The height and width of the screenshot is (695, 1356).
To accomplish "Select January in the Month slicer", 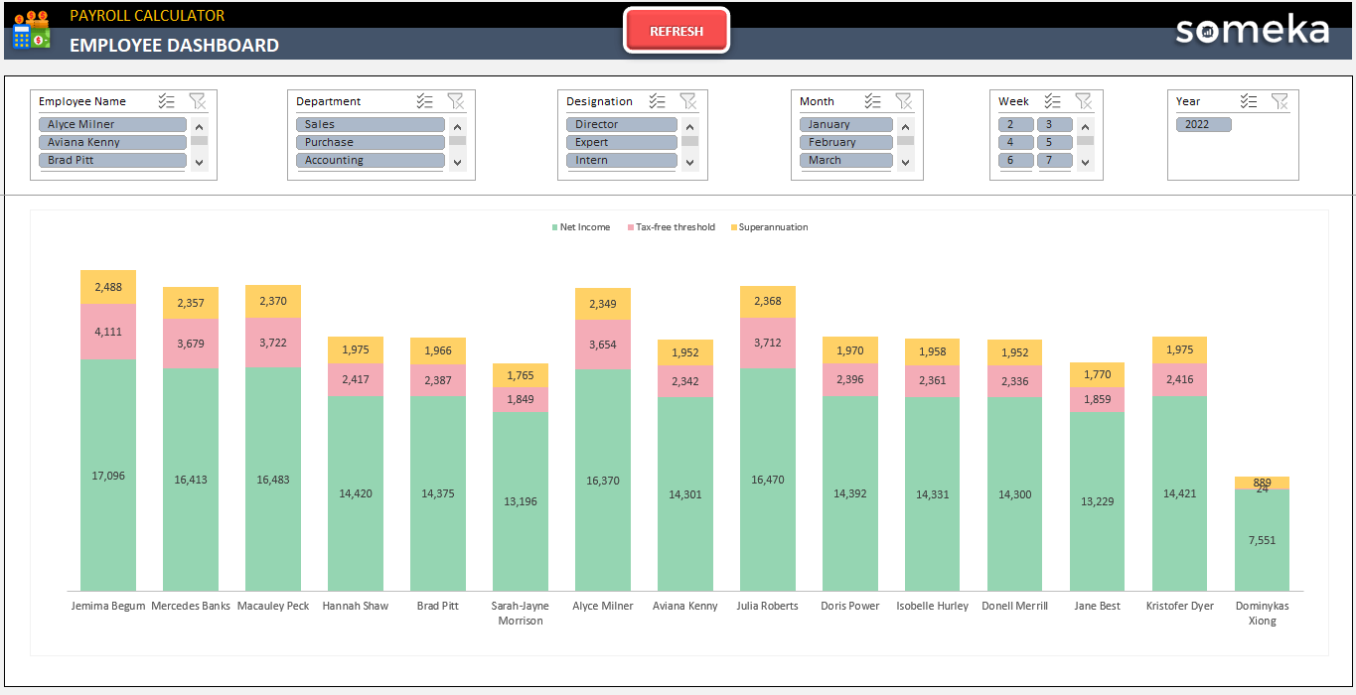I will click(845, 123).
